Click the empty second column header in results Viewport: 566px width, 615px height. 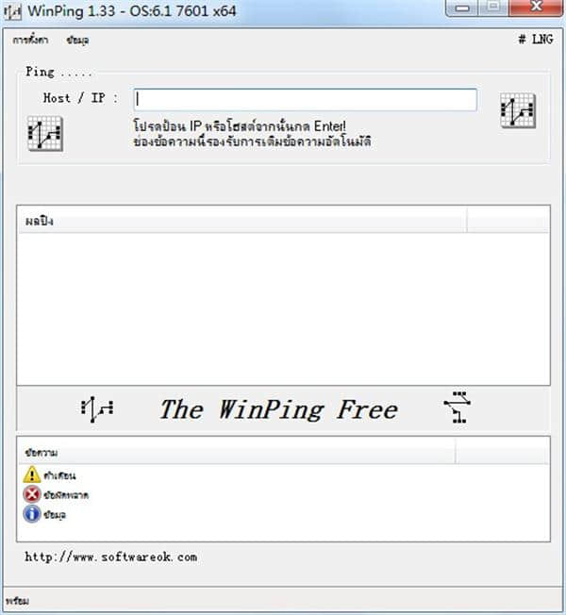coord(508,221)
